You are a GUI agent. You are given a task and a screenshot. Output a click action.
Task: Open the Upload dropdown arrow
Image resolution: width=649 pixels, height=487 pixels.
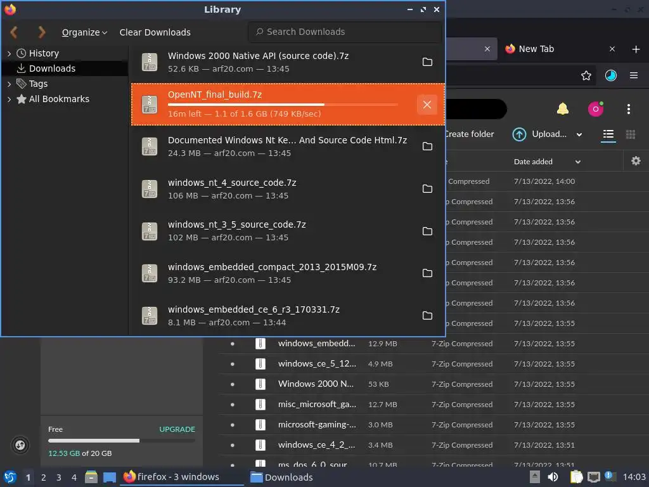[x=579, y=134]
